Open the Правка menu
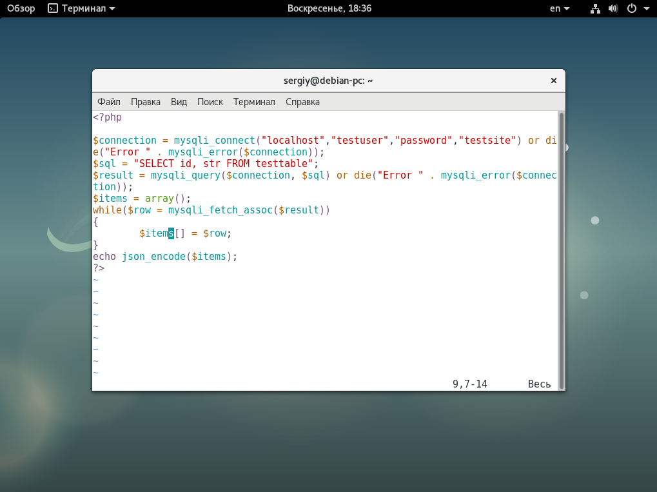 click(x=146, y=102)
